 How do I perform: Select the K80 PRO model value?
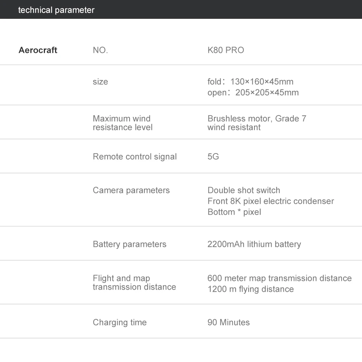pos(226,50)
